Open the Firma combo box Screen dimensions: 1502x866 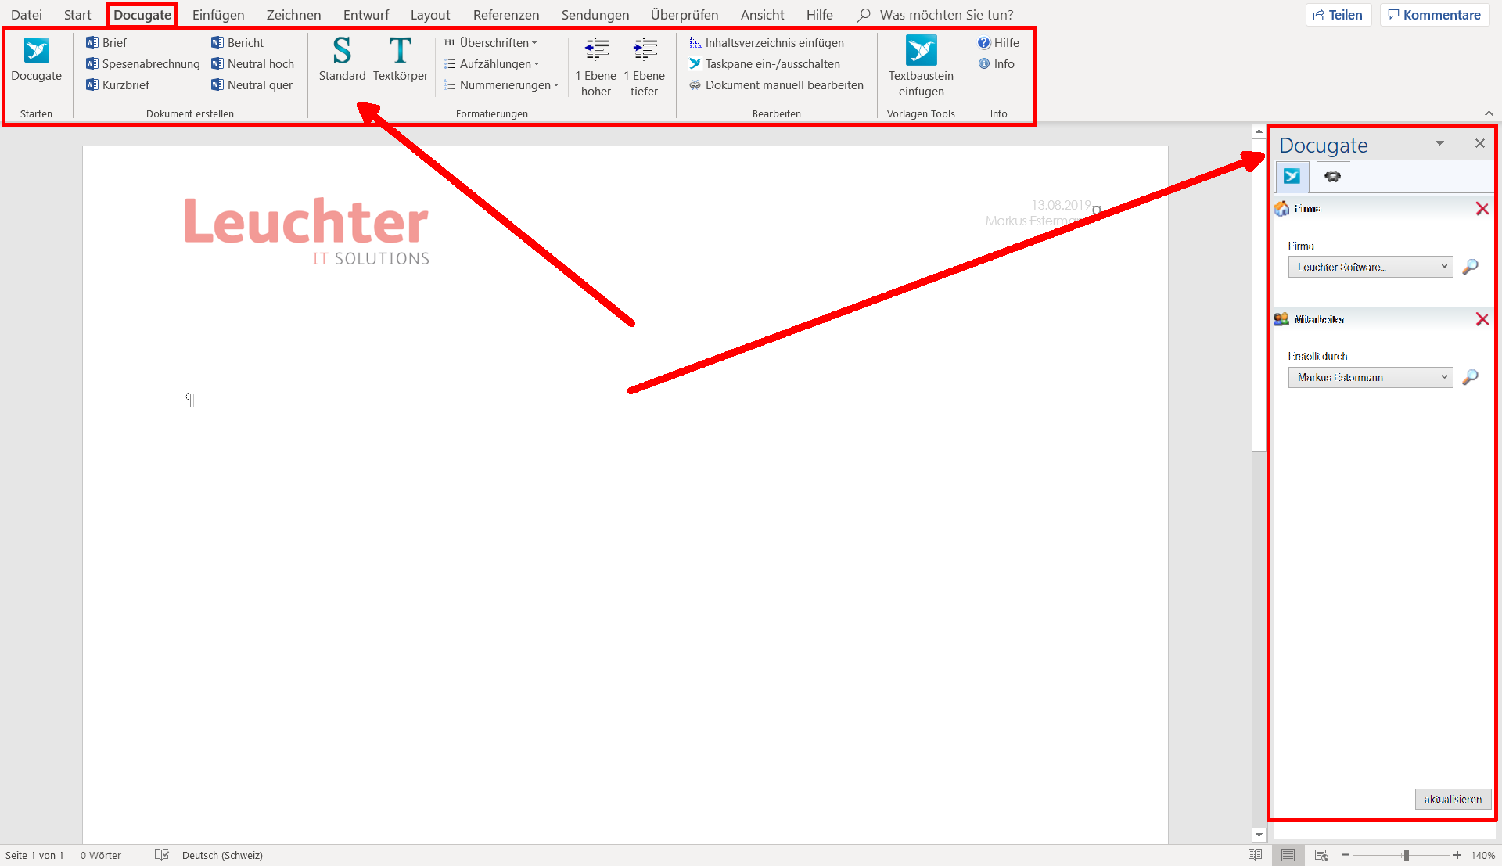point(1370,267)
